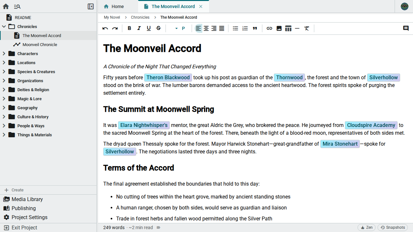Switch to the Home tab
413x232 pixels.
[118, 6]
